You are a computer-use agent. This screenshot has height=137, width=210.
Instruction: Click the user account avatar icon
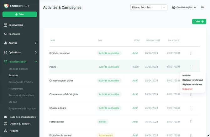tap(174, 8)
